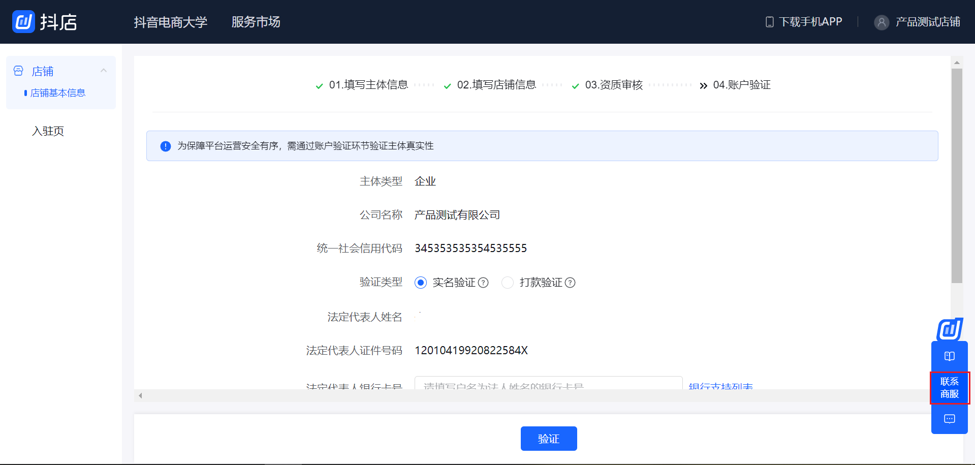Open 入驻页 in the sidebar

pos(48,131)
